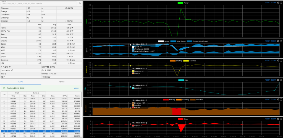Select lap 3 row starting 0:11:05
Screen dimensions: 283x138
pos(40,104)
